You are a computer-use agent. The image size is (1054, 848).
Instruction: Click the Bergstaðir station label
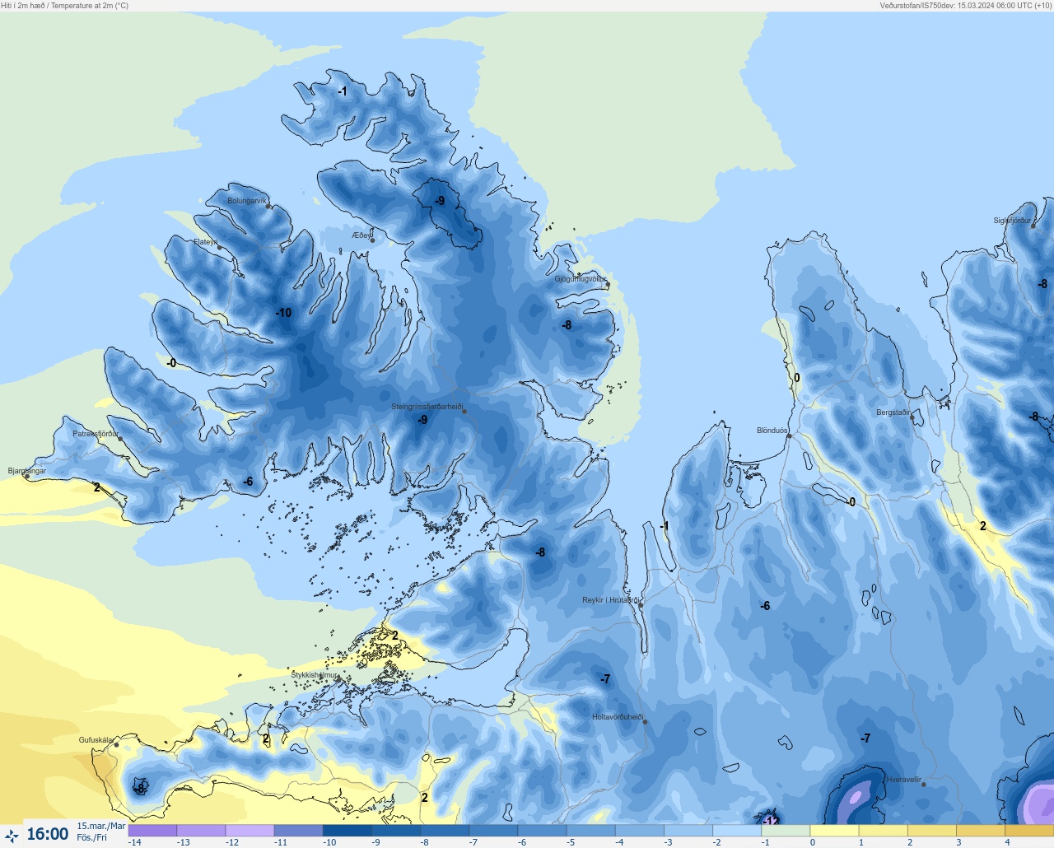(x=893, y=412)
